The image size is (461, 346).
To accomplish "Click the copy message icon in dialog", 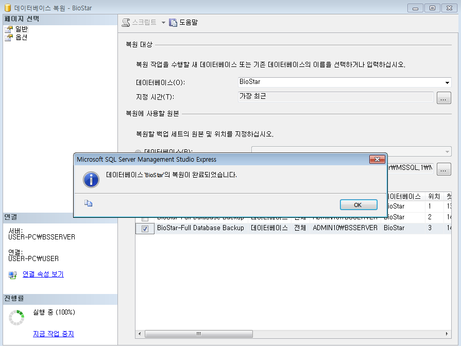I will tap(88, 203).
